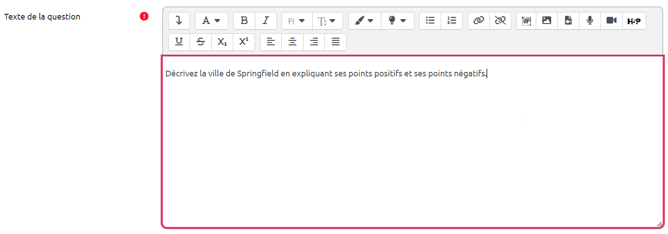The width and height of the screenshot is (668, 234).
Task: Click the record audio microphone icon
Action: click(590, 21)
